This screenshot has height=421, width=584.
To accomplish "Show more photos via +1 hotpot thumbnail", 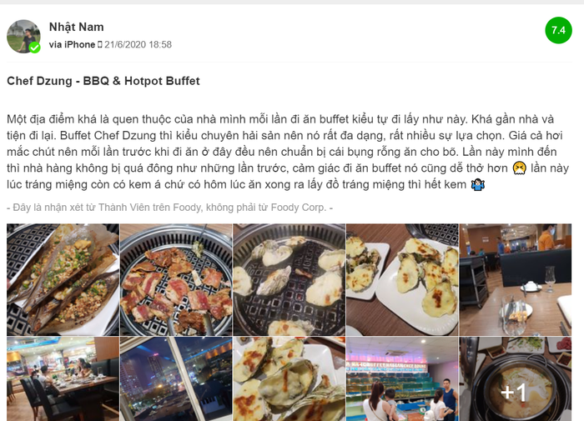I will click(516, 379).
